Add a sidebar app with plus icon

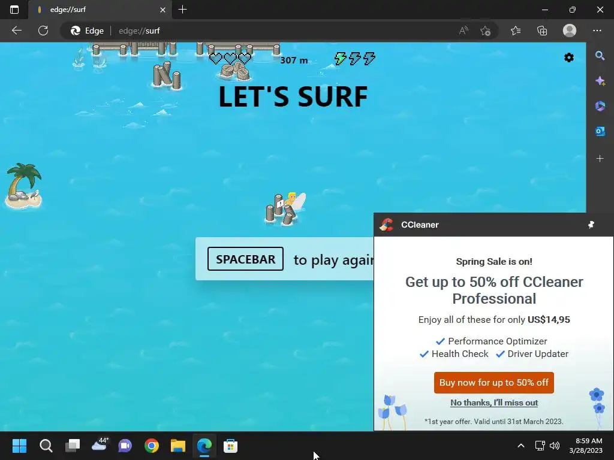(600, 158)
